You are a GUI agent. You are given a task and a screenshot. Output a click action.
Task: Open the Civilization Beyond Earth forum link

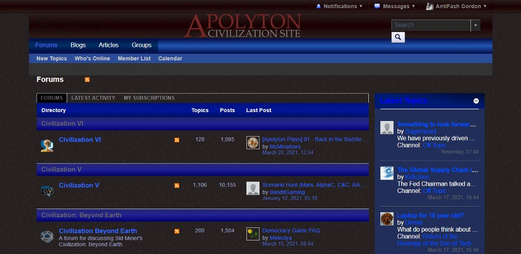[98, 231]
